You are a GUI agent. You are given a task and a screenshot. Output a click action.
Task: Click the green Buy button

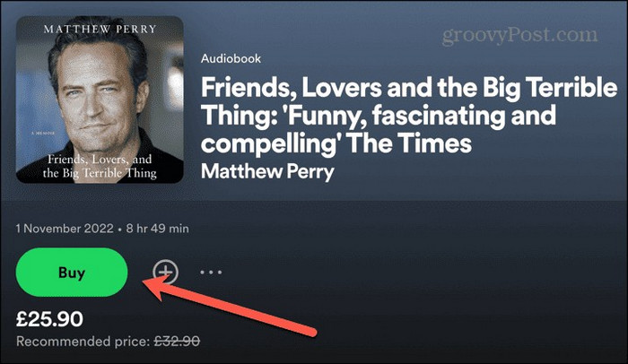72,272
